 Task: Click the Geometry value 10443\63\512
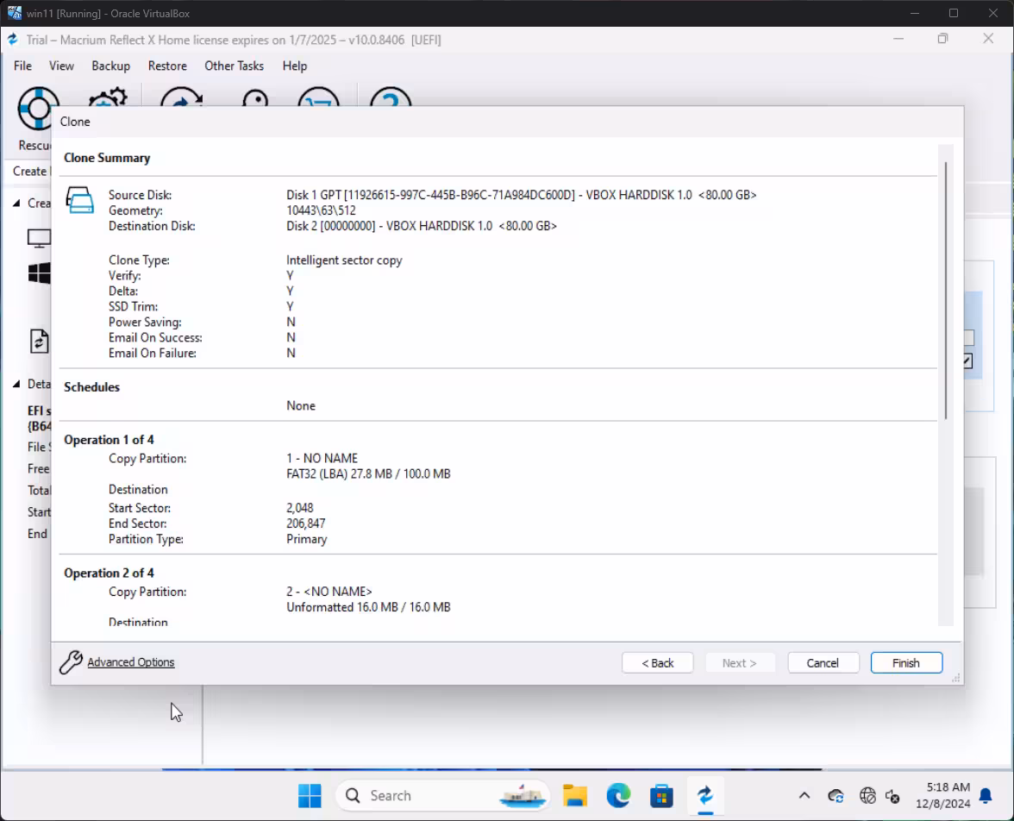click(322, 210)
